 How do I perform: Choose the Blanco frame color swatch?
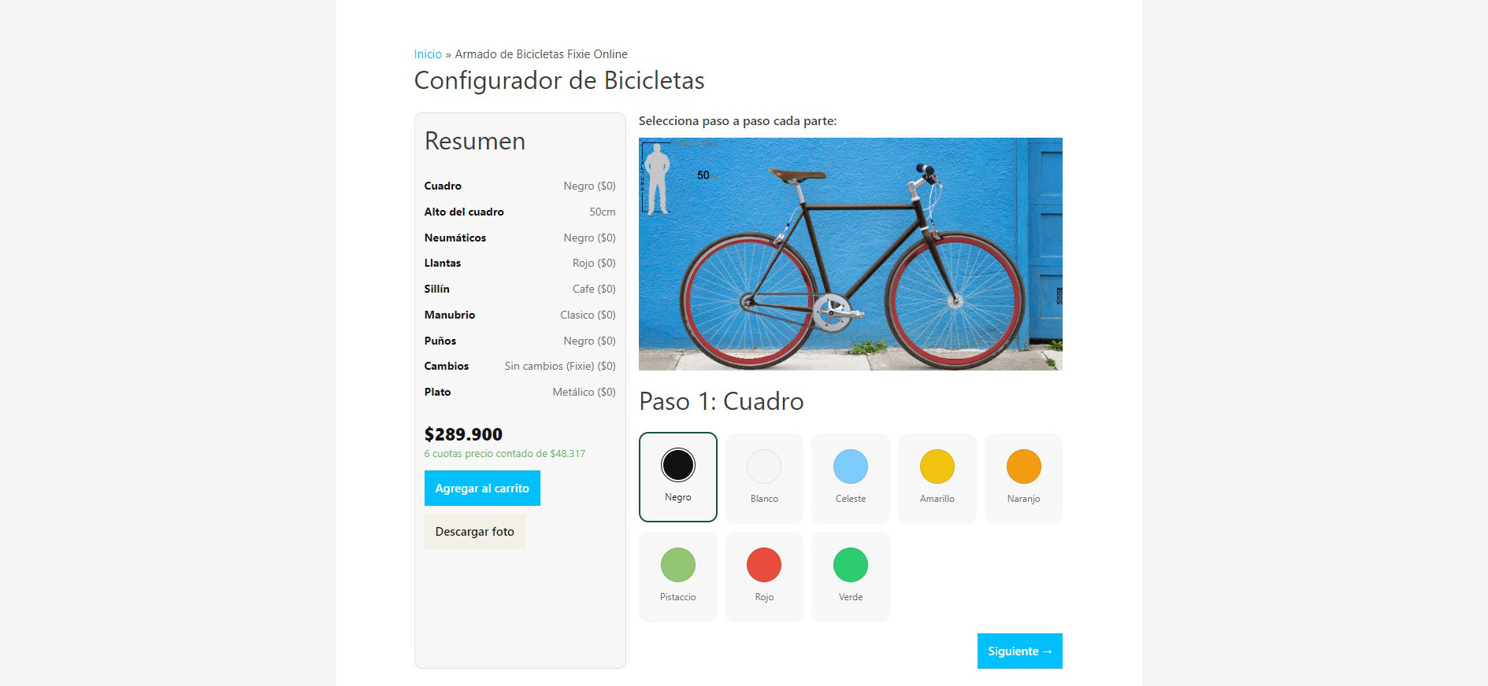[764, 478]
